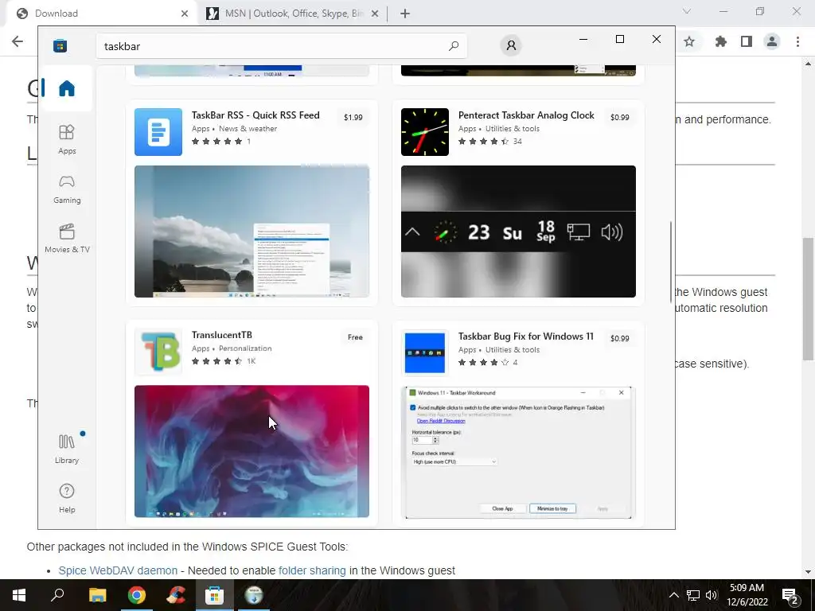Open the folder sharing link on webpage

click(x=312, y=570)
